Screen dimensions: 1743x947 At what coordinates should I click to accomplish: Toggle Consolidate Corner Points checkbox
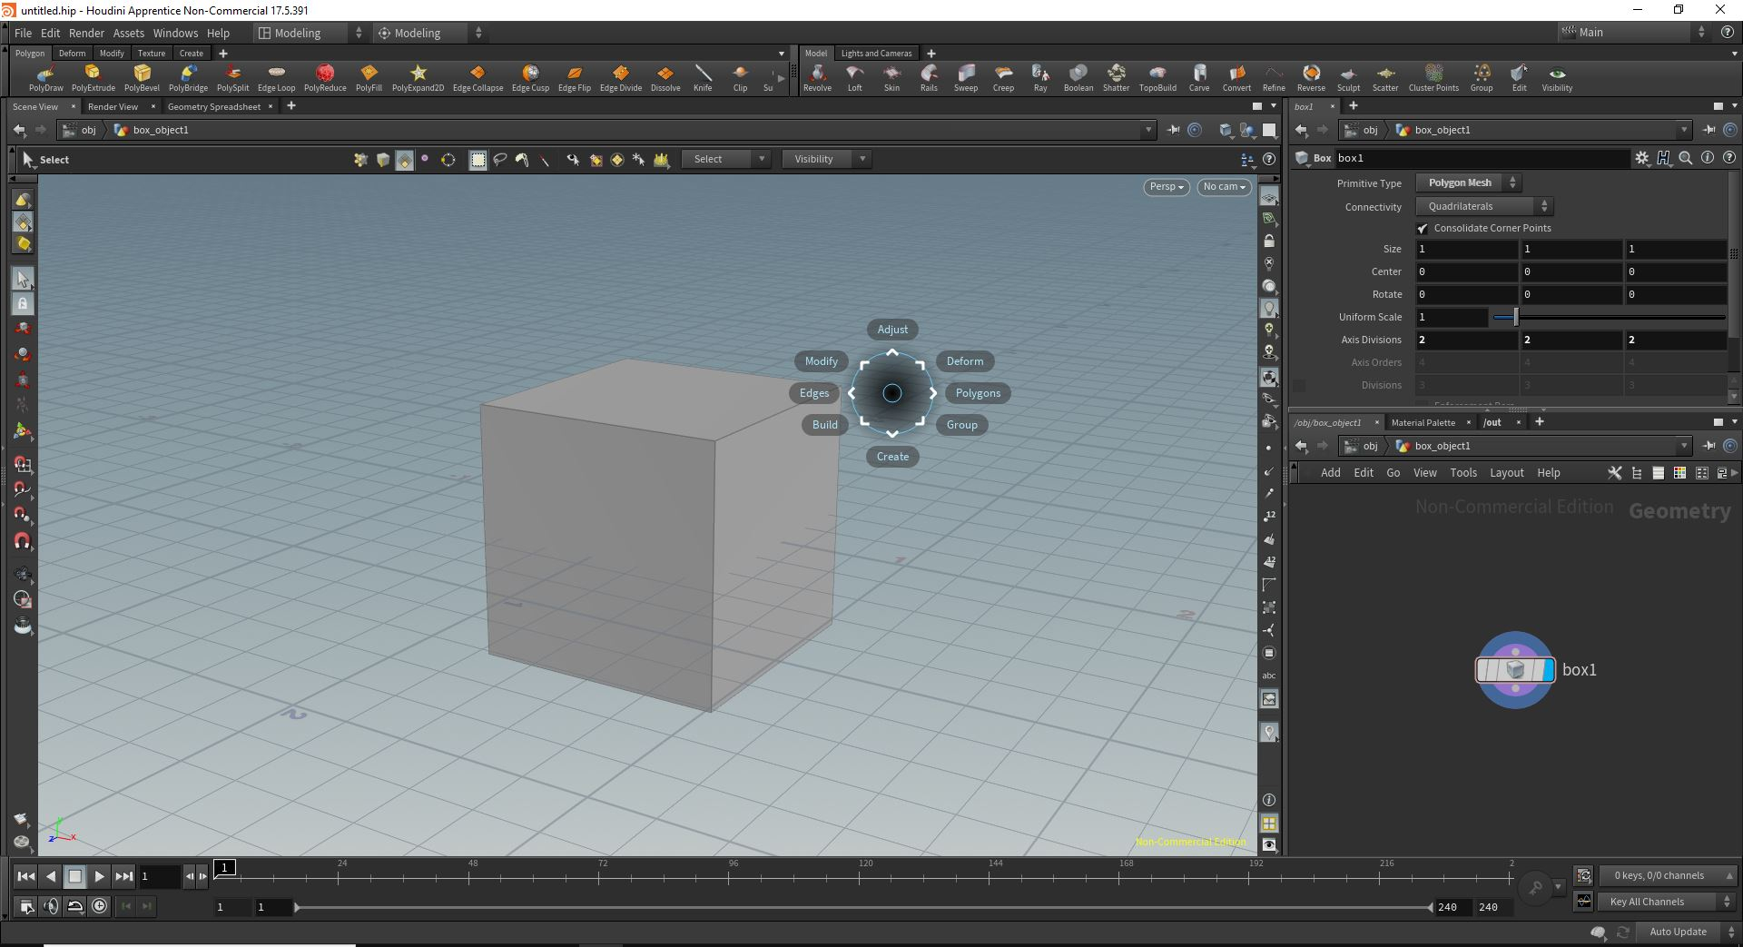click(x=1423, y=228)
